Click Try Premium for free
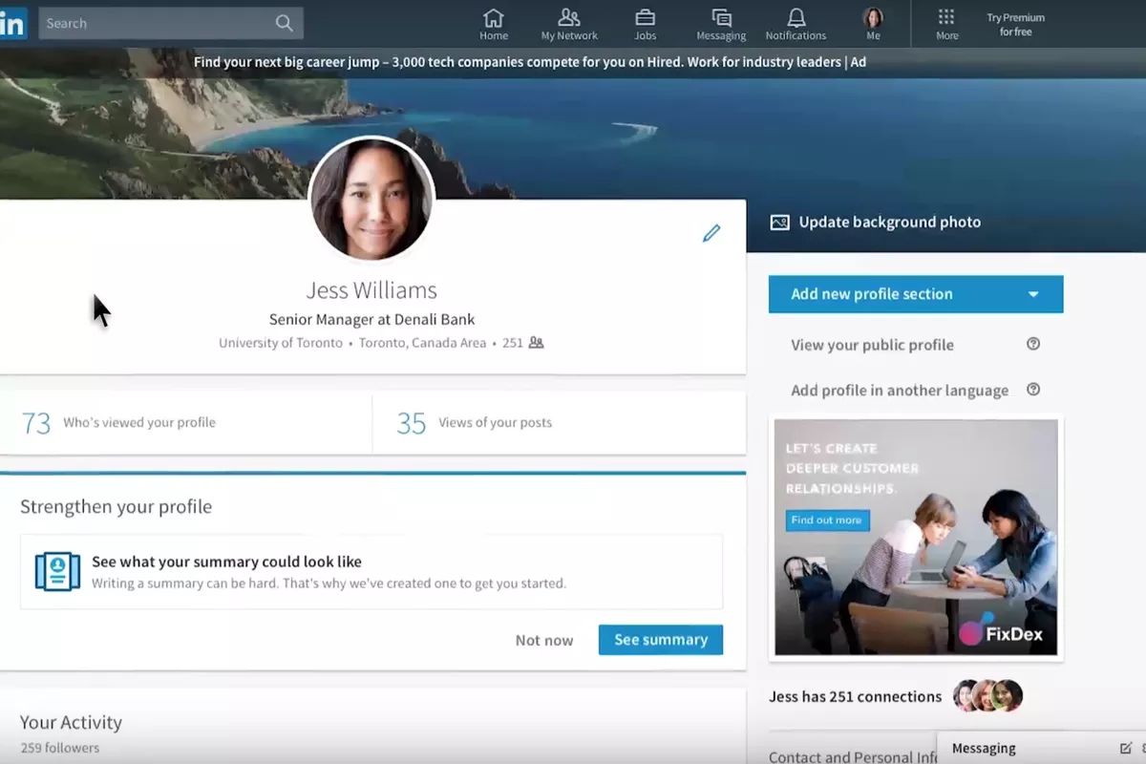Screen dimensions: 1146x764 1014,24
